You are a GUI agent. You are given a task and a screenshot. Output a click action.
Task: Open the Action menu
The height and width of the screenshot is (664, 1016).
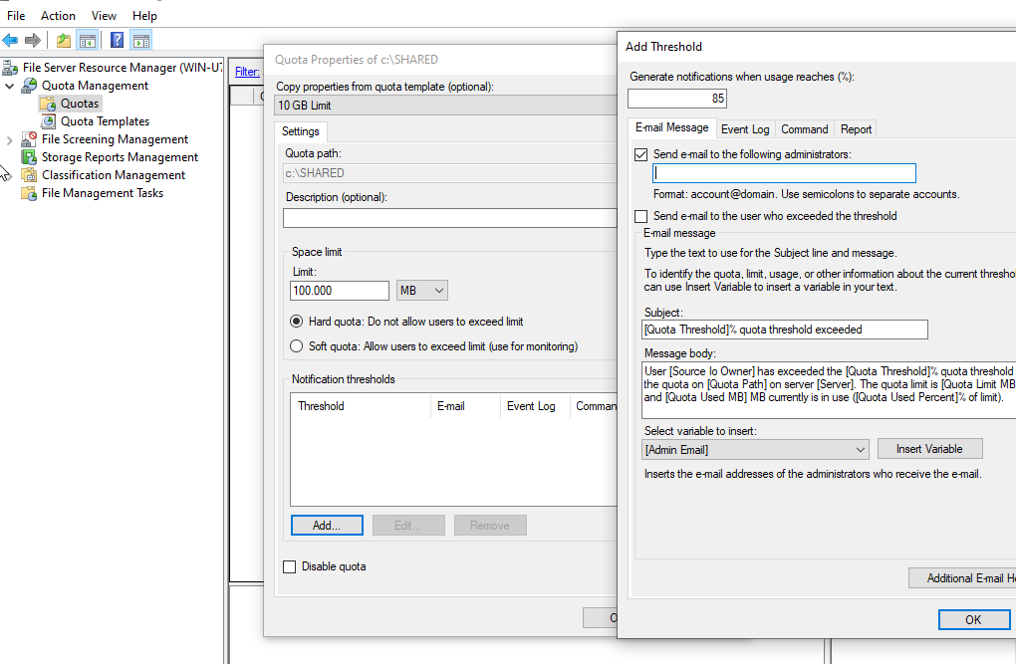pyautogui.click(x=58, y=16)
